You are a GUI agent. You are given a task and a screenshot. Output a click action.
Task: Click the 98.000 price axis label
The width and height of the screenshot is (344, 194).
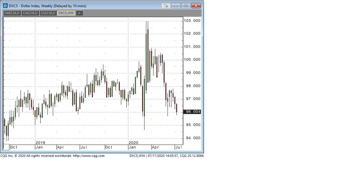193,86
